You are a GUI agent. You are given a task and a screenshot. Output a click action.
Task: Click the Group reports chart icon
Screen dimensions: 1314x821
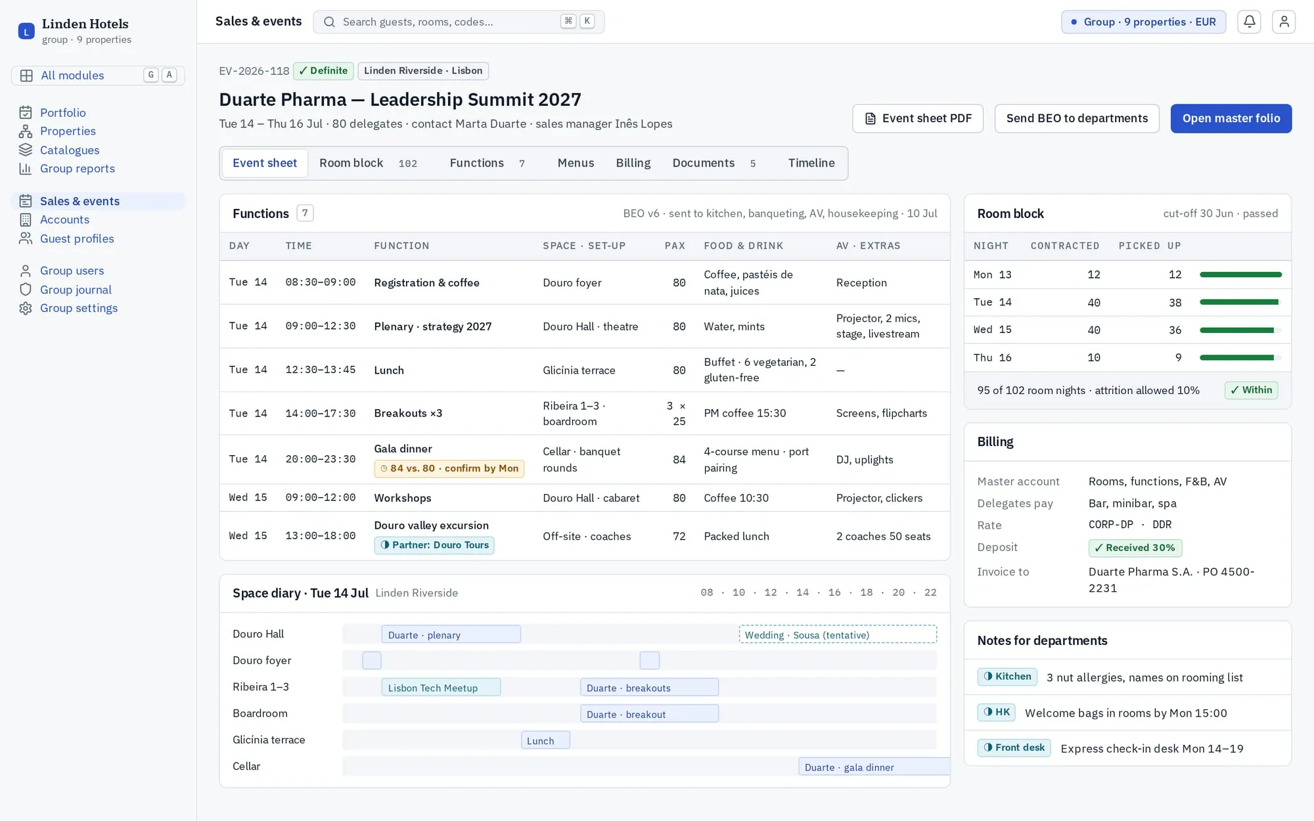tap(26, 168)
